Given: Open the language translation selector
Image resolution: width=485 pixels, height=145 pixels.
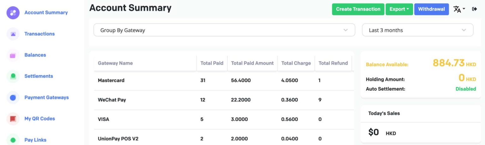Looking at the screenshot, I should [x=459, y=9].
